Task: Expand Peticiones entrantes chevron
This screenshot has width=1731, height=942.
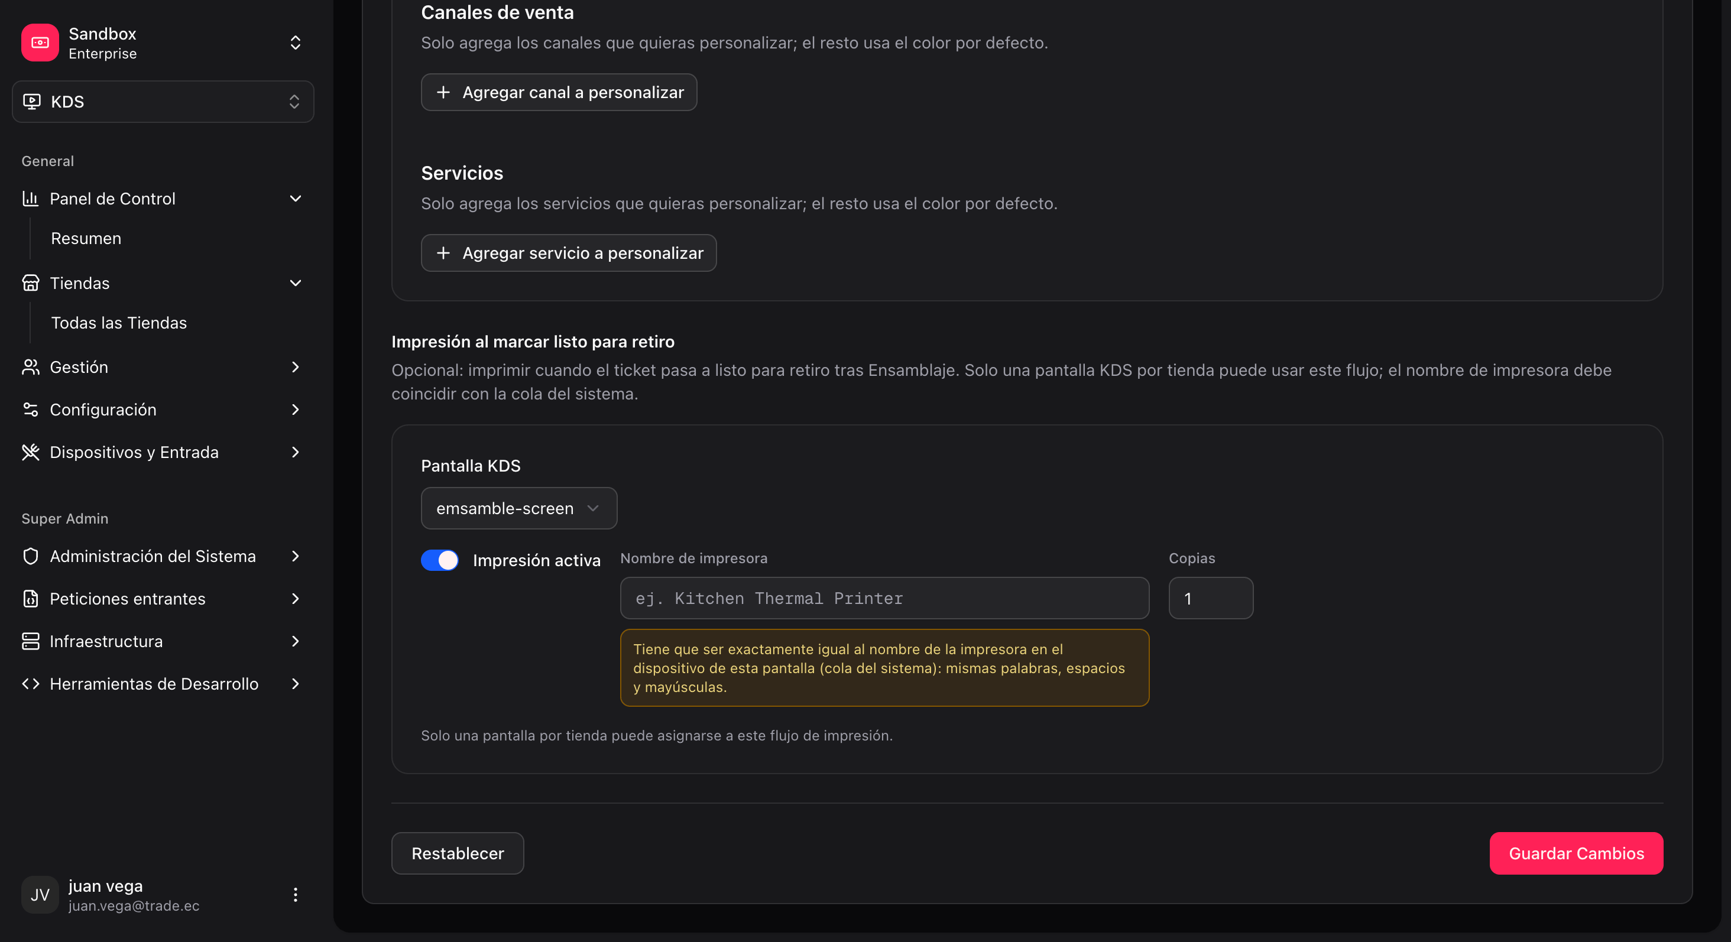Action: [295, 599]
